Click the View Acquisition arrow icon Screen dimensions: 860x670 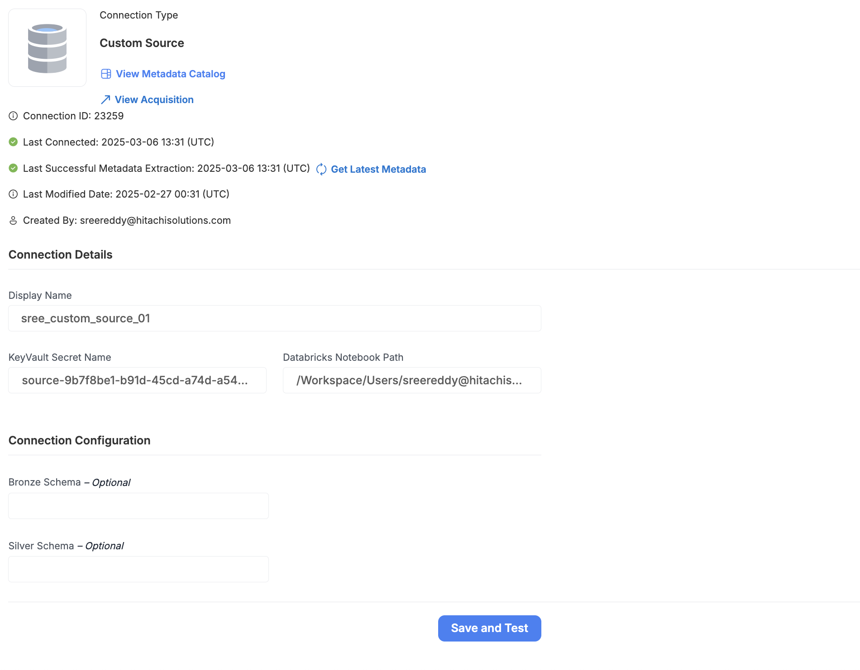coord(105,100)
